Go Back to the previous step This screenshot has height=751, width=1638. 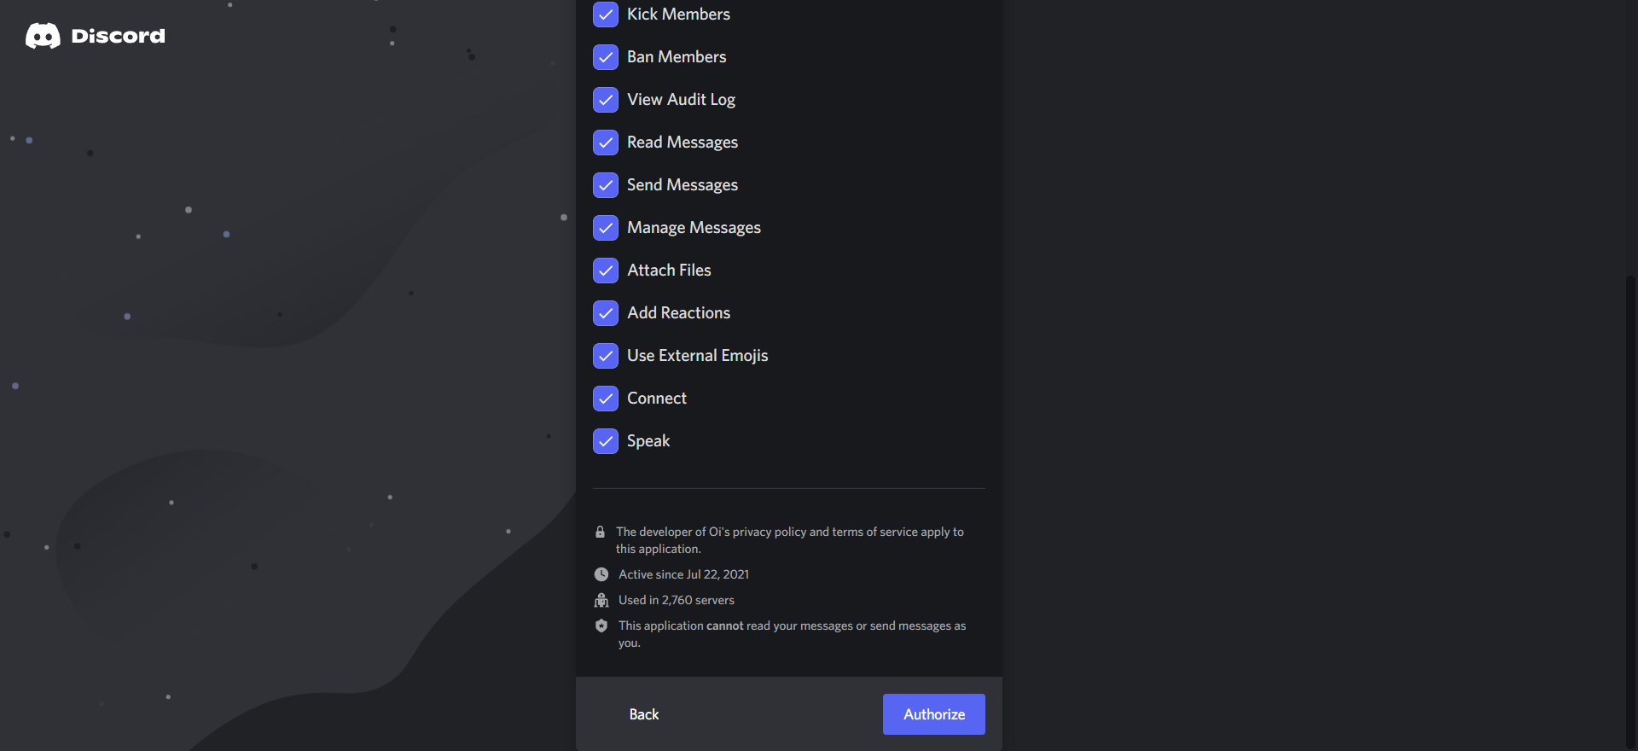(x=644, y=714)
